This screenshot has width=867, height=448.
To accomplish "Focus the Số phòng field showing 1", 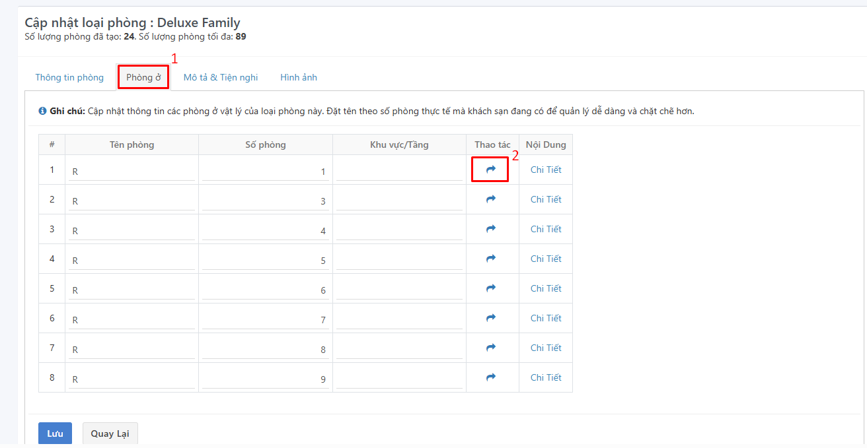I will point(266,171).
